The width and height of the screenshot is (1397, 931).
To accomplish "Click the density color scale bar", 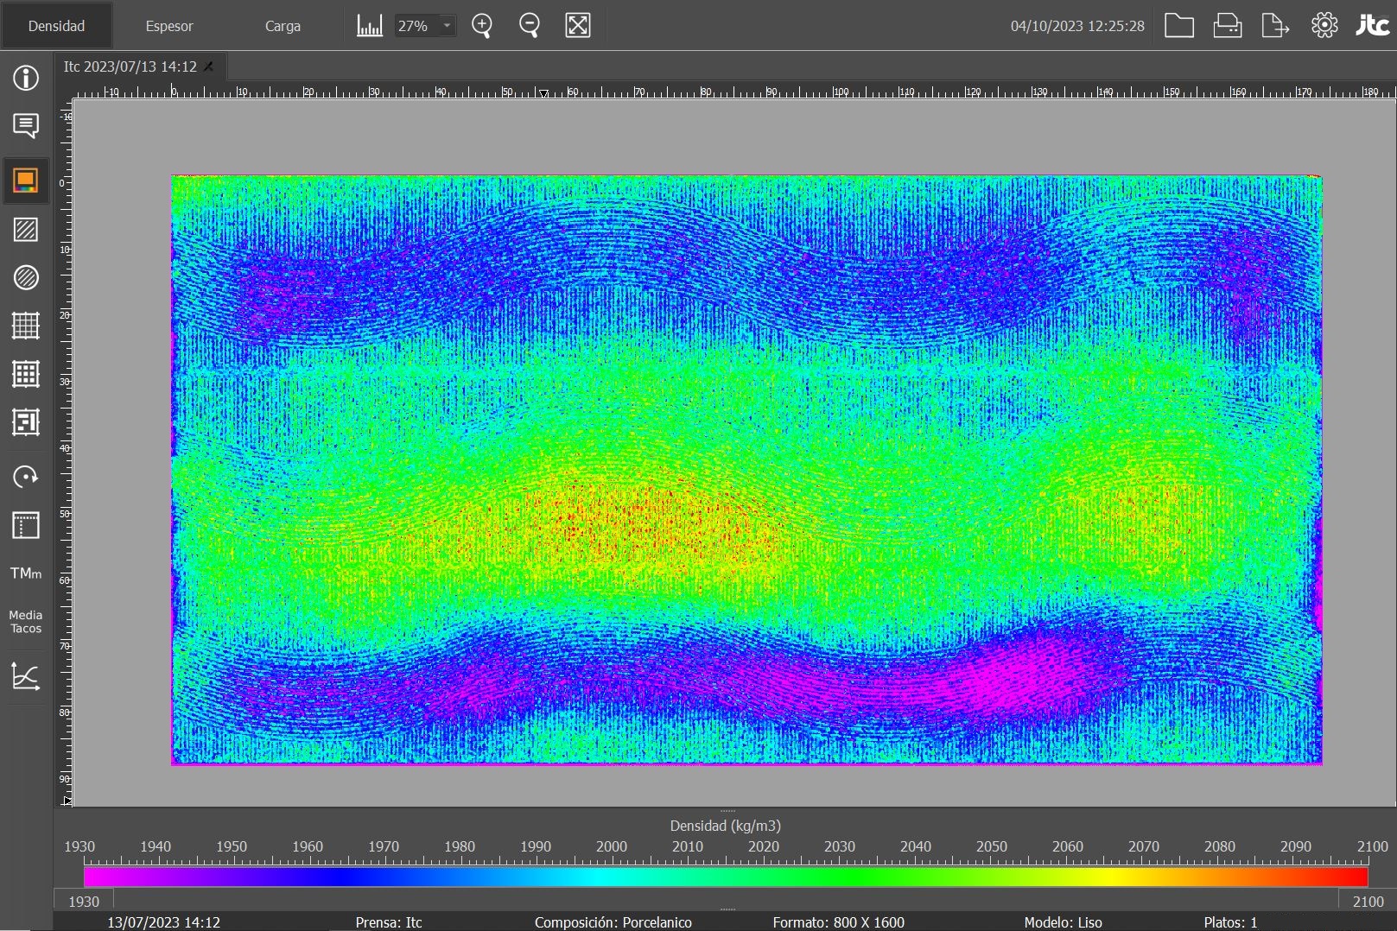I will [726, 877].
